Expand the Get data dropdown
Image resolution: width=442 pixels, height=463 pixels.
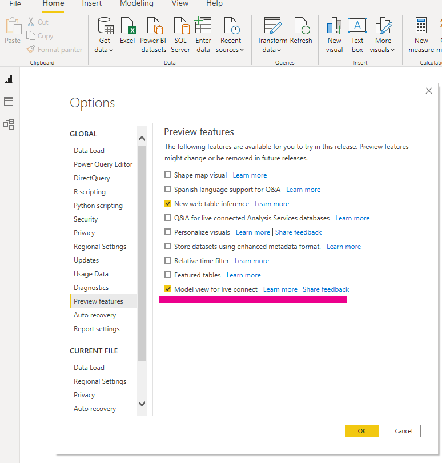(111, 50)
